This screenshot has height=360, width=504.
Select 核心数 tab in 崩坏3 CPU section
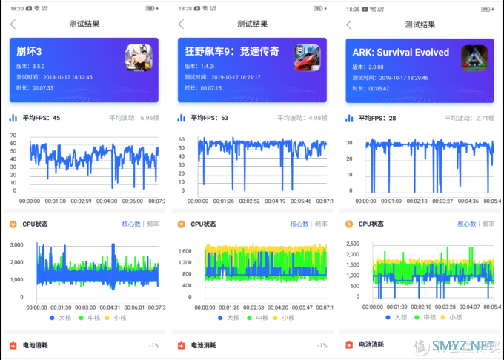pyautogui.click(x=131, y=224)
